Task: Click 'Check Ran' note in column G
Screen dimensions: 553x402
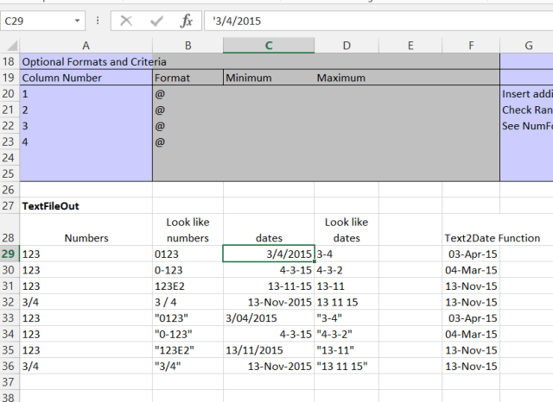Action: point(527,110)
